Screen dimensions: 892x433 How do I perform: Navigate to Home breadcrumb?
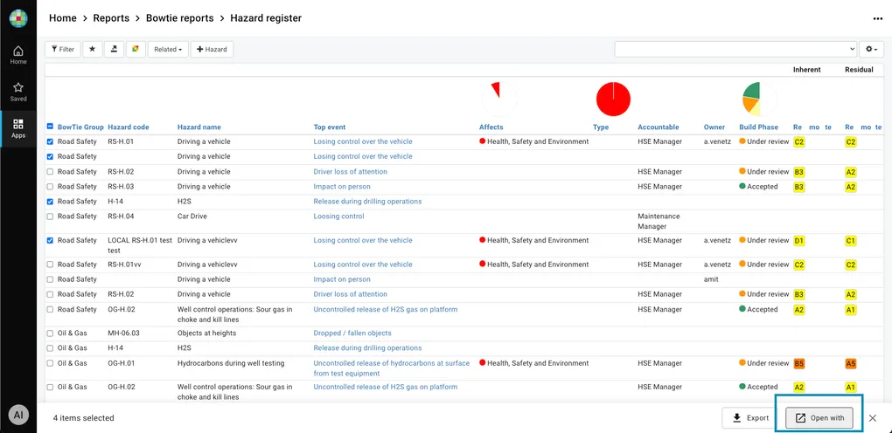tap(63, 18)
